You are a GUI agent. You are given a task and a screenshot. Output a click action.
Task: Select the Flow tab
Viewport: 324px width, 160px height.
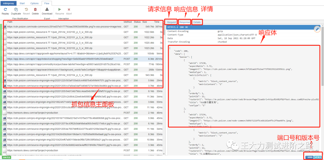coord(47,3)
